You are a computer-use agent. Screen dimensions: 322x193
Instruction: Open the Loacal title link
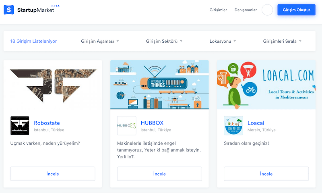tap(256, 123)
